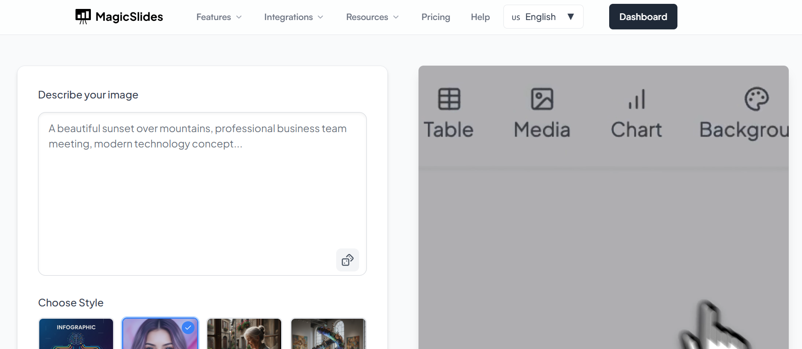This screenshot has height=349, width=802.
Task: Toggle the selected portrait style checkmark
Action: click(188, 328)
